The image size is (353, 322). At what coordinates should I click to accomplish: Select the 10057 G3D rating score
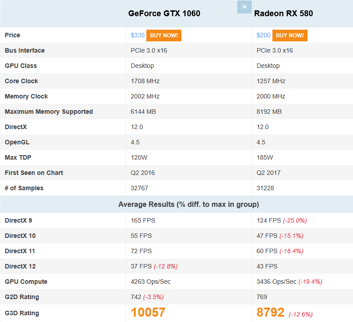tap(148, 313)
